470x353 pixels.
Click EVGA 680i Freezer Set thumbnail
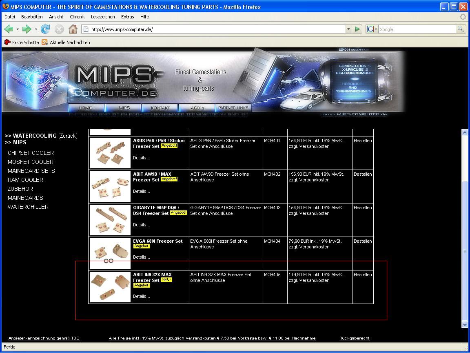[x=110, y=253]
